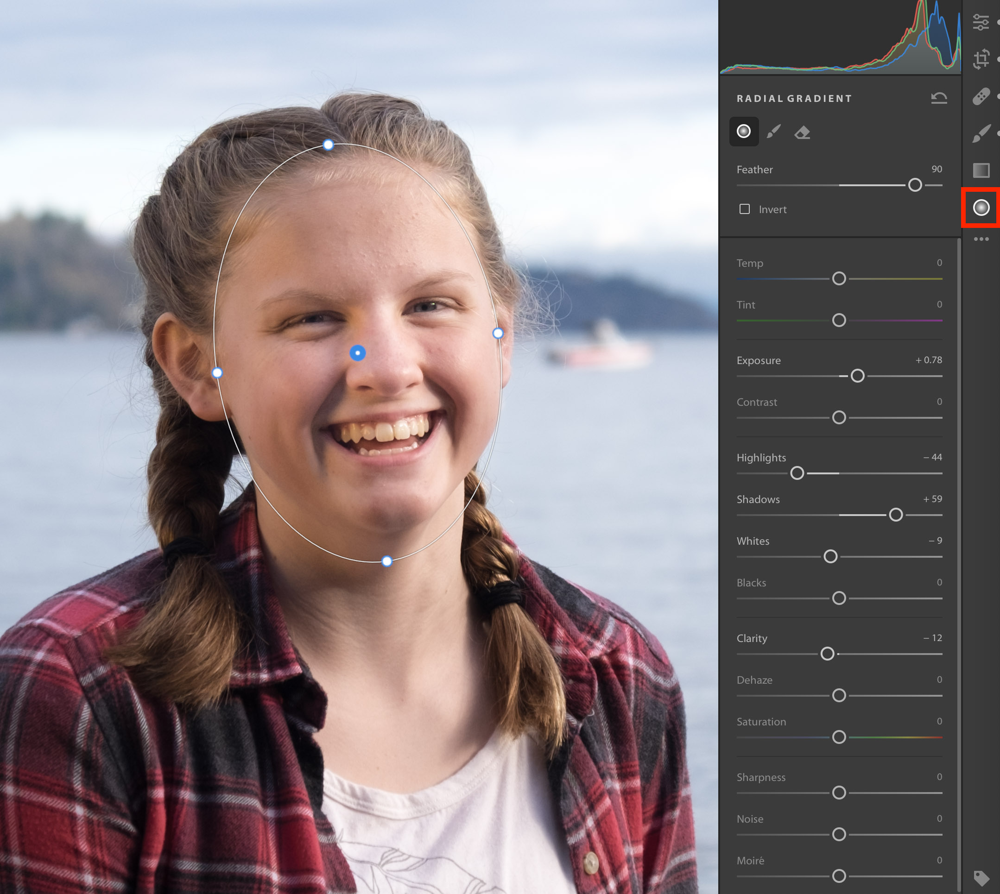Click the Shadows slider handle
This screenshot has width=1000, height=894.
(x=895, y=515)
